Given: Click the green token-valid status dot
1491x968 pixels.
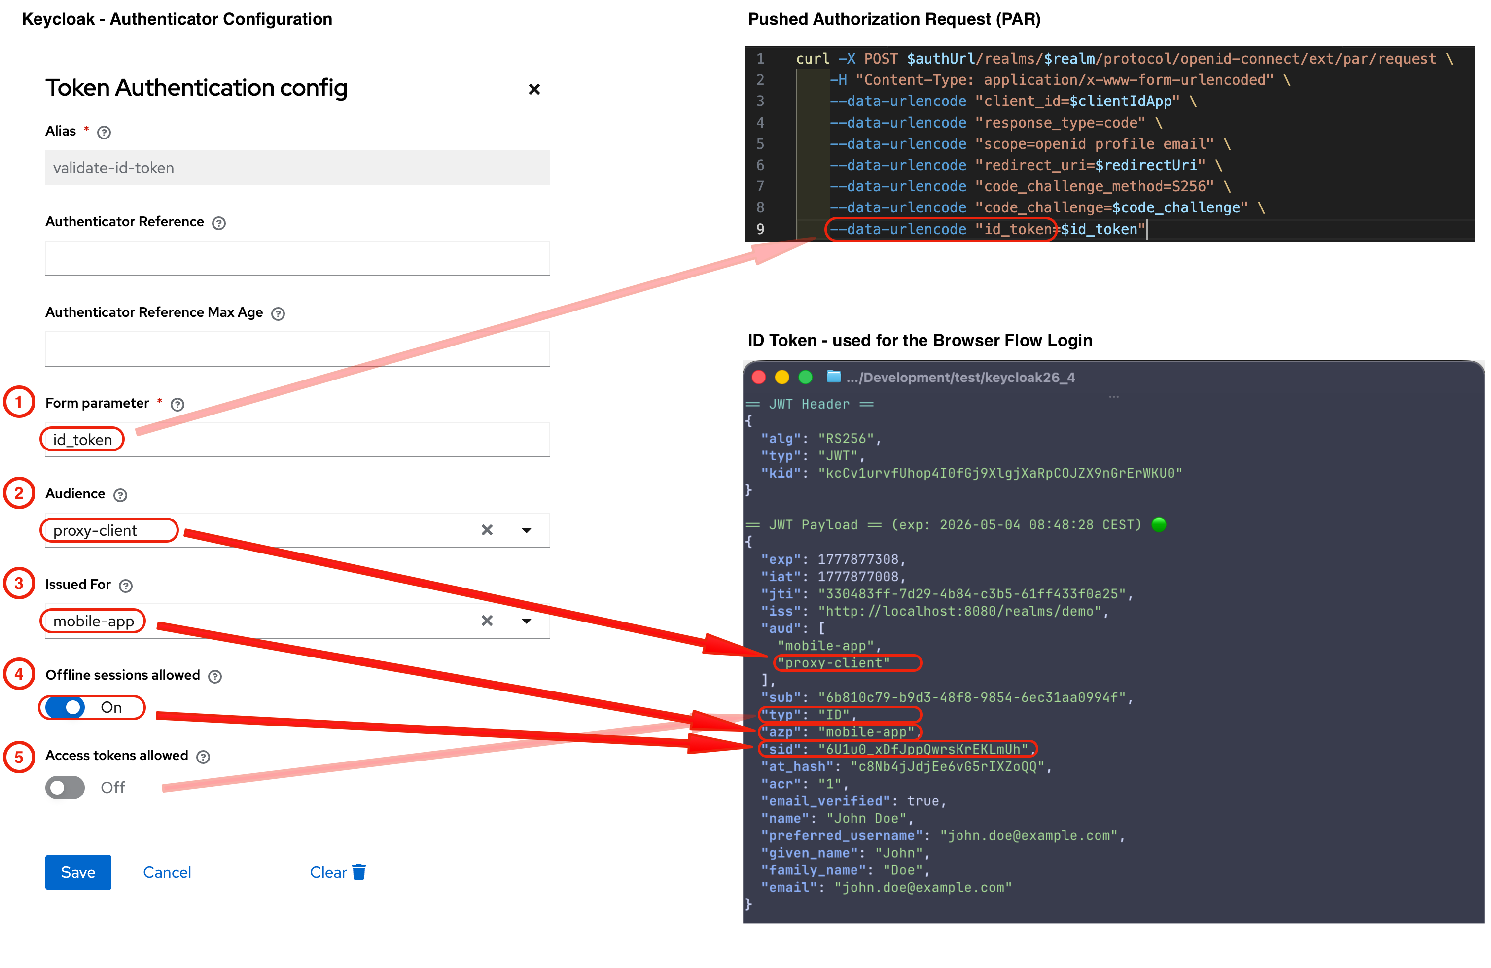Looking at the screenshot, I should coord(1159,525).
